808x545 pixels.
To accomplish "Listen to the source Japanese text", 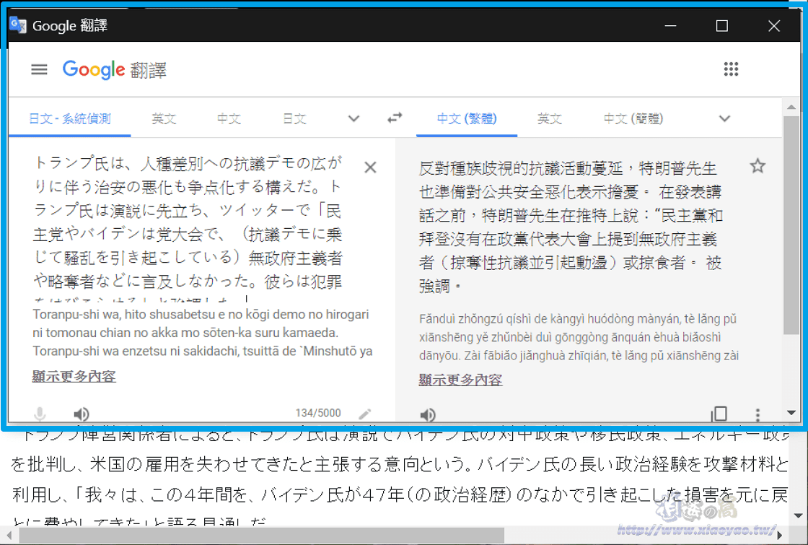I will [x=82, y=414].
